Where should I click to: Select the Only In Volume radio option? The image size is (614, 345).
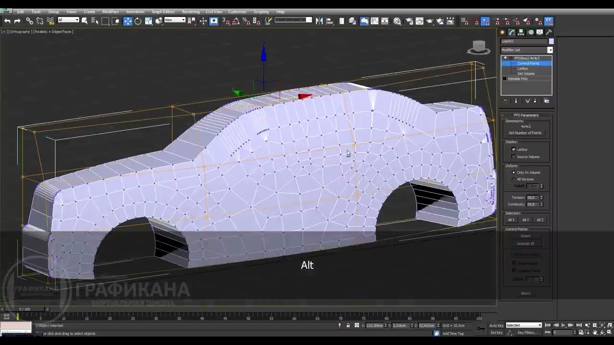pos(514,172)
